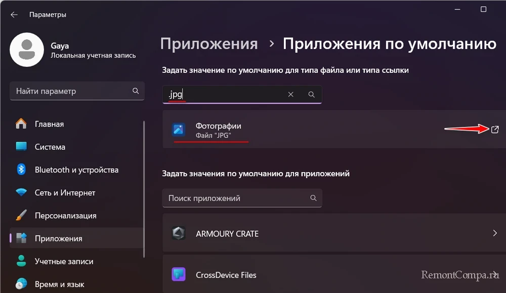Open Главная in the sidebar
Image resolution: width=506 pixels, height=293 pixels.
(77, 124)
